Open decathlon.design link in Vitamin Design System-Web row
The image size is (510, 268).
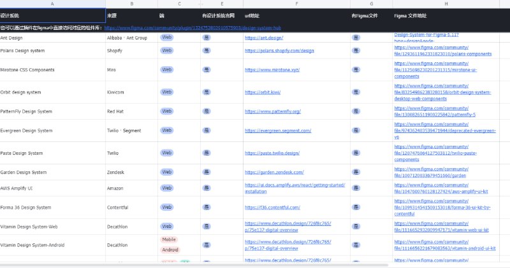tap(288, 227)
